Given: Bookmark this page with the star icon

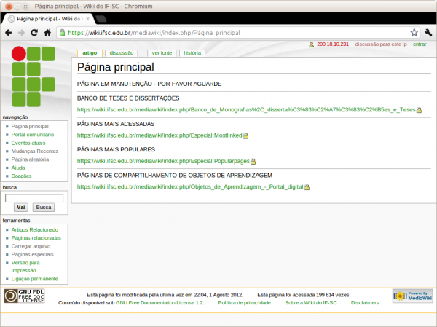Looking at the screenshot, I should click(414, 33).
